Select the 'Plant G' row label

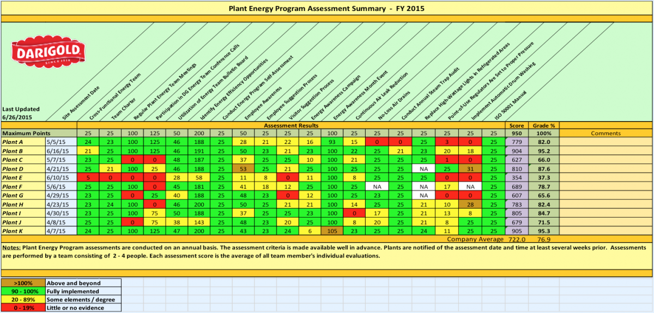(22, 195)
